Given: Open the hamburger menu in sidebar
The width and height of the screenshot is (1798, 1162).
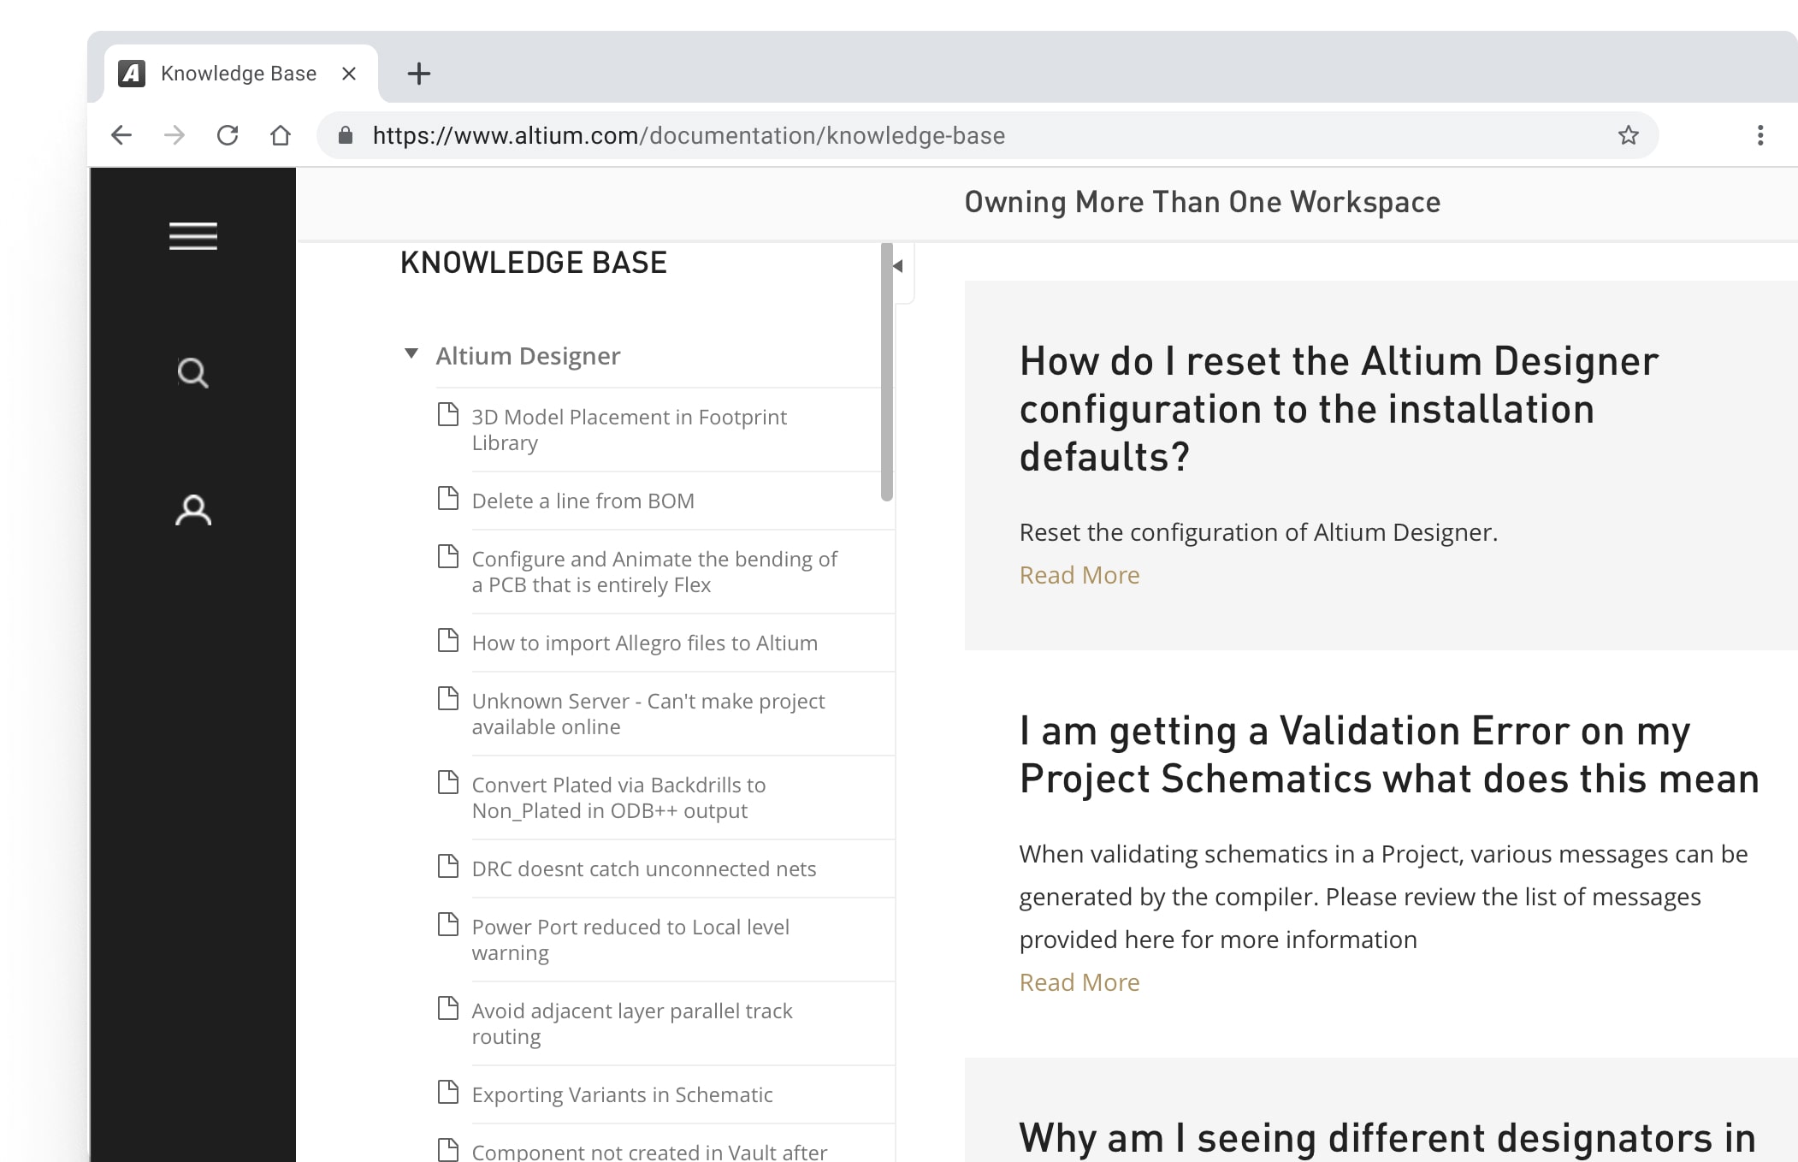Looking at the screenshot, I should point(192,235).
